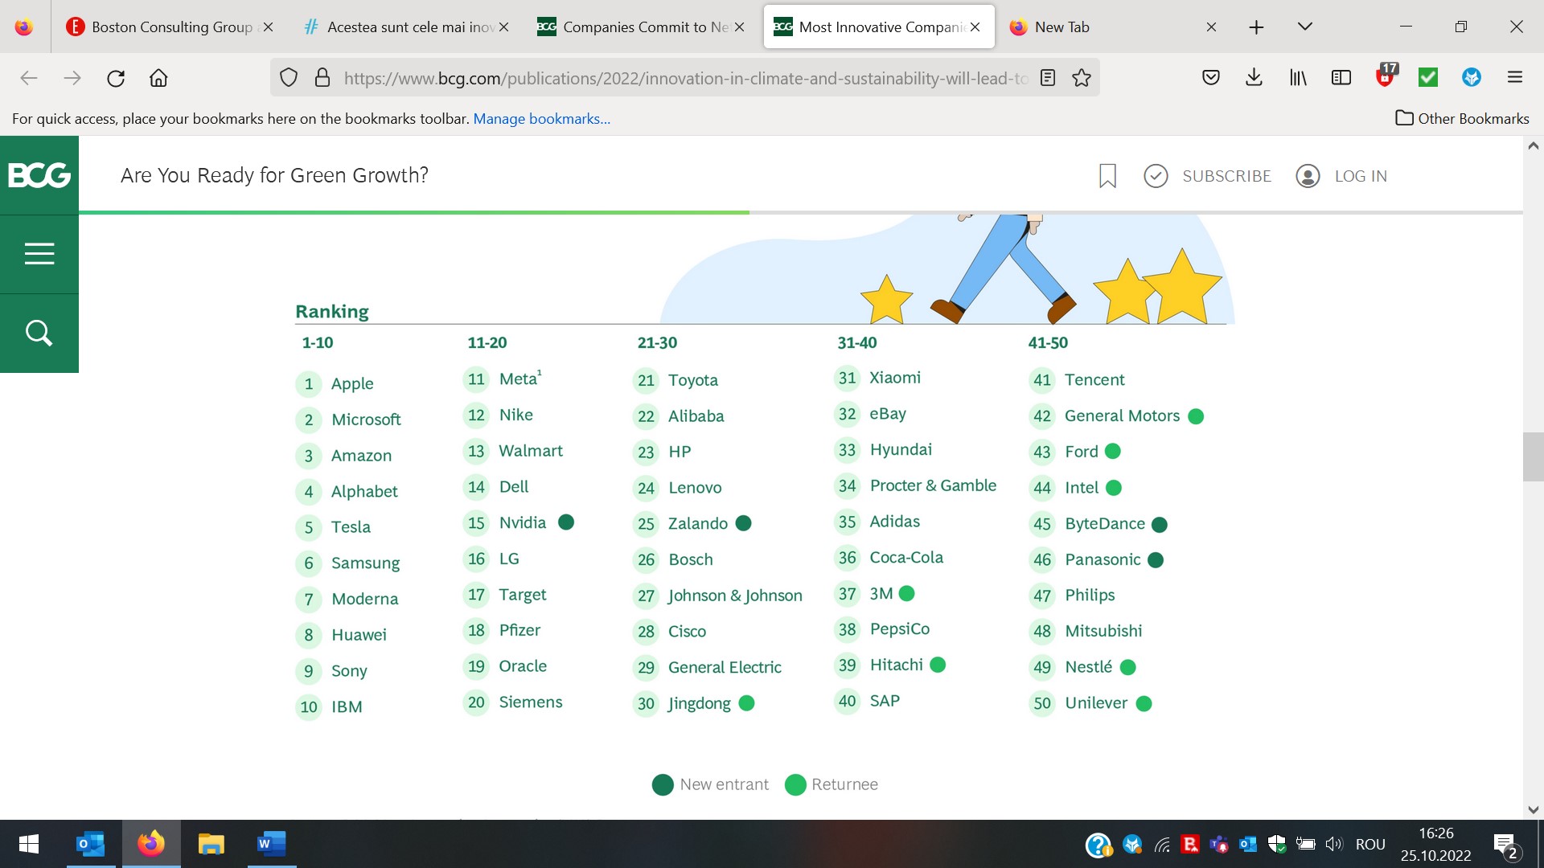1544x868 pixels.
Task: Click the Tesla ranking entry
Action: click(334, 527)
